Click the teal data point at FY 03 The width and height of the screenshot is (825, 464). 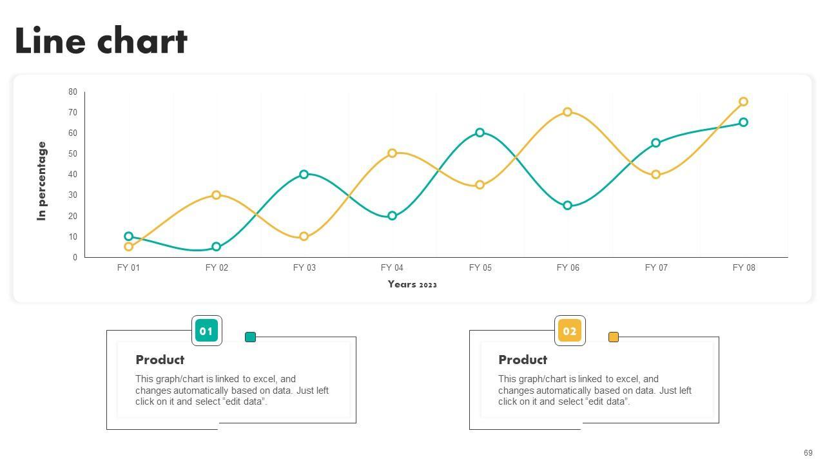[x=304, y=174]
